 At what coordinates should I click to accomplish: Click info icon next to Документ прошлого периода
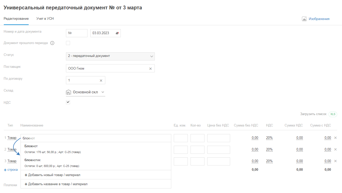(52, 43)
